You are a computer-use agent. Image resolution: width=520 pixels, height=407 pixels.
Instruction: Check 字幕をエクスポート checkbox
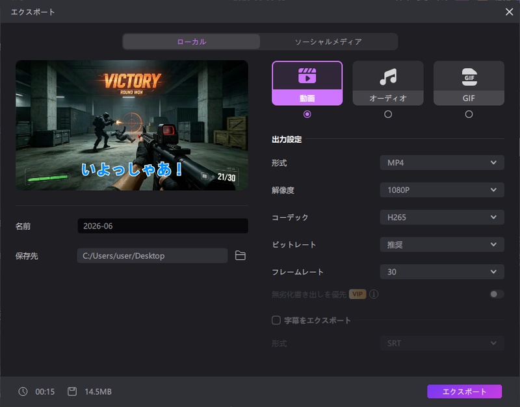click(x=276, y=320)
